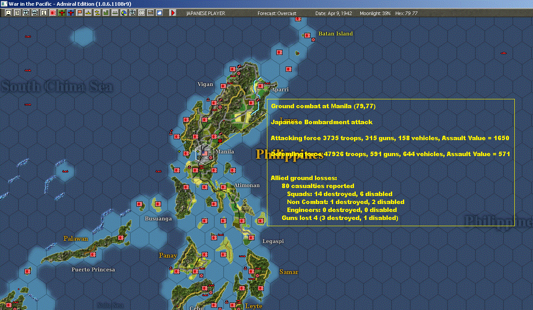The height and width of the screenshot is (310, 533).
Task: Click the striped report toolbar icon
Action: tap(151, 13)
